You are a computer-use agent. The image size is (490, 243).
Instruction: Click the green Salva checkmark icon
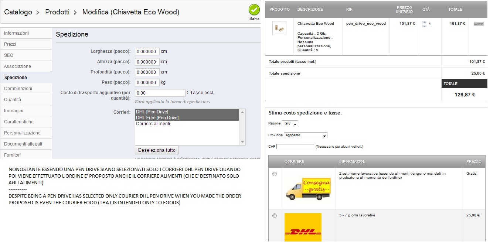click(x=254, y=10)
